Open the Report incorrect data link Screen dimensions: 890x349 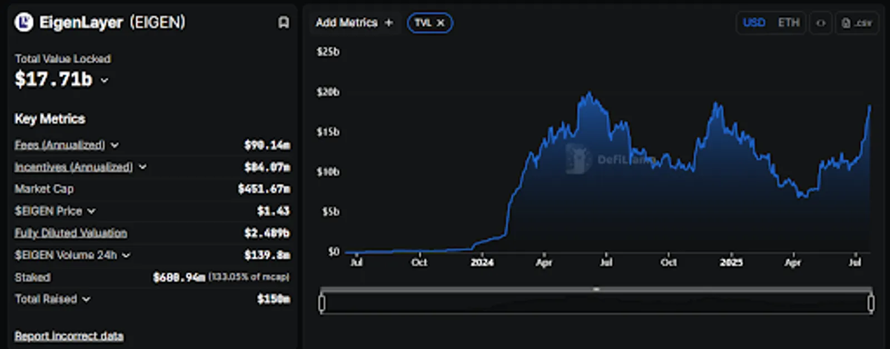pyautogui.click(x=69, y=336)
